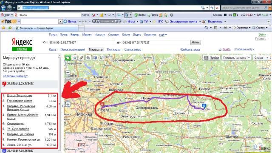272x153 pixels.
Task: Open a new blank browser tab
Action: [x=81, y=28]
